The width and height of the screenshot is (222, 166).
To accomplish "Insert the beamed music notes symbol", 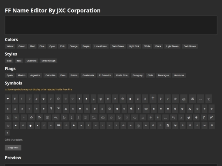I will (x=37, y=99).
